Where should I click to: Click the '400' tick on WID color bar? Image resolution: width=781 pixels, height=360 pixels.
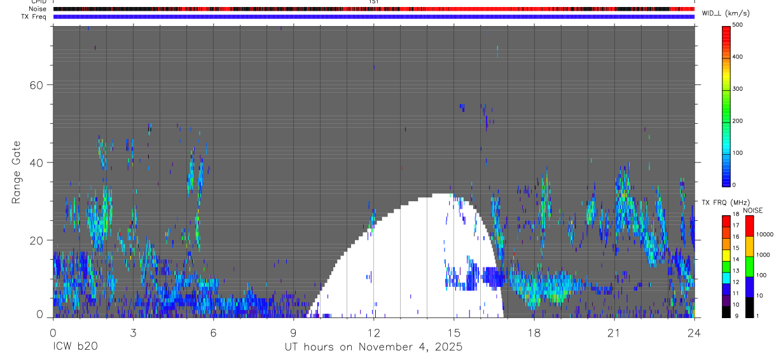(x=738, y=57)
